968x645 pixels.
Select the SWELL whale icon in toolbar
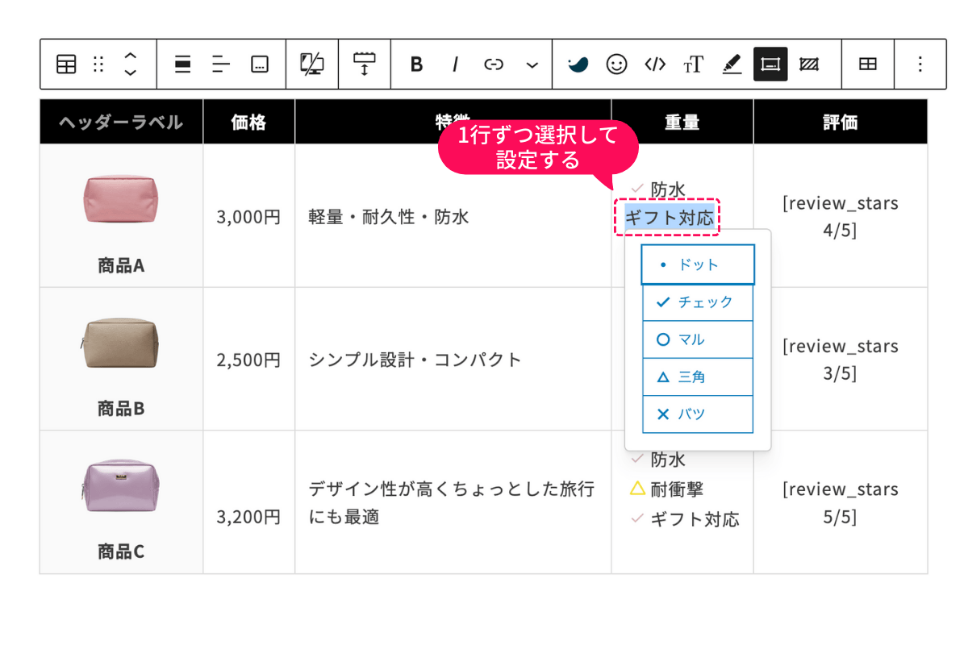[578, 64]
